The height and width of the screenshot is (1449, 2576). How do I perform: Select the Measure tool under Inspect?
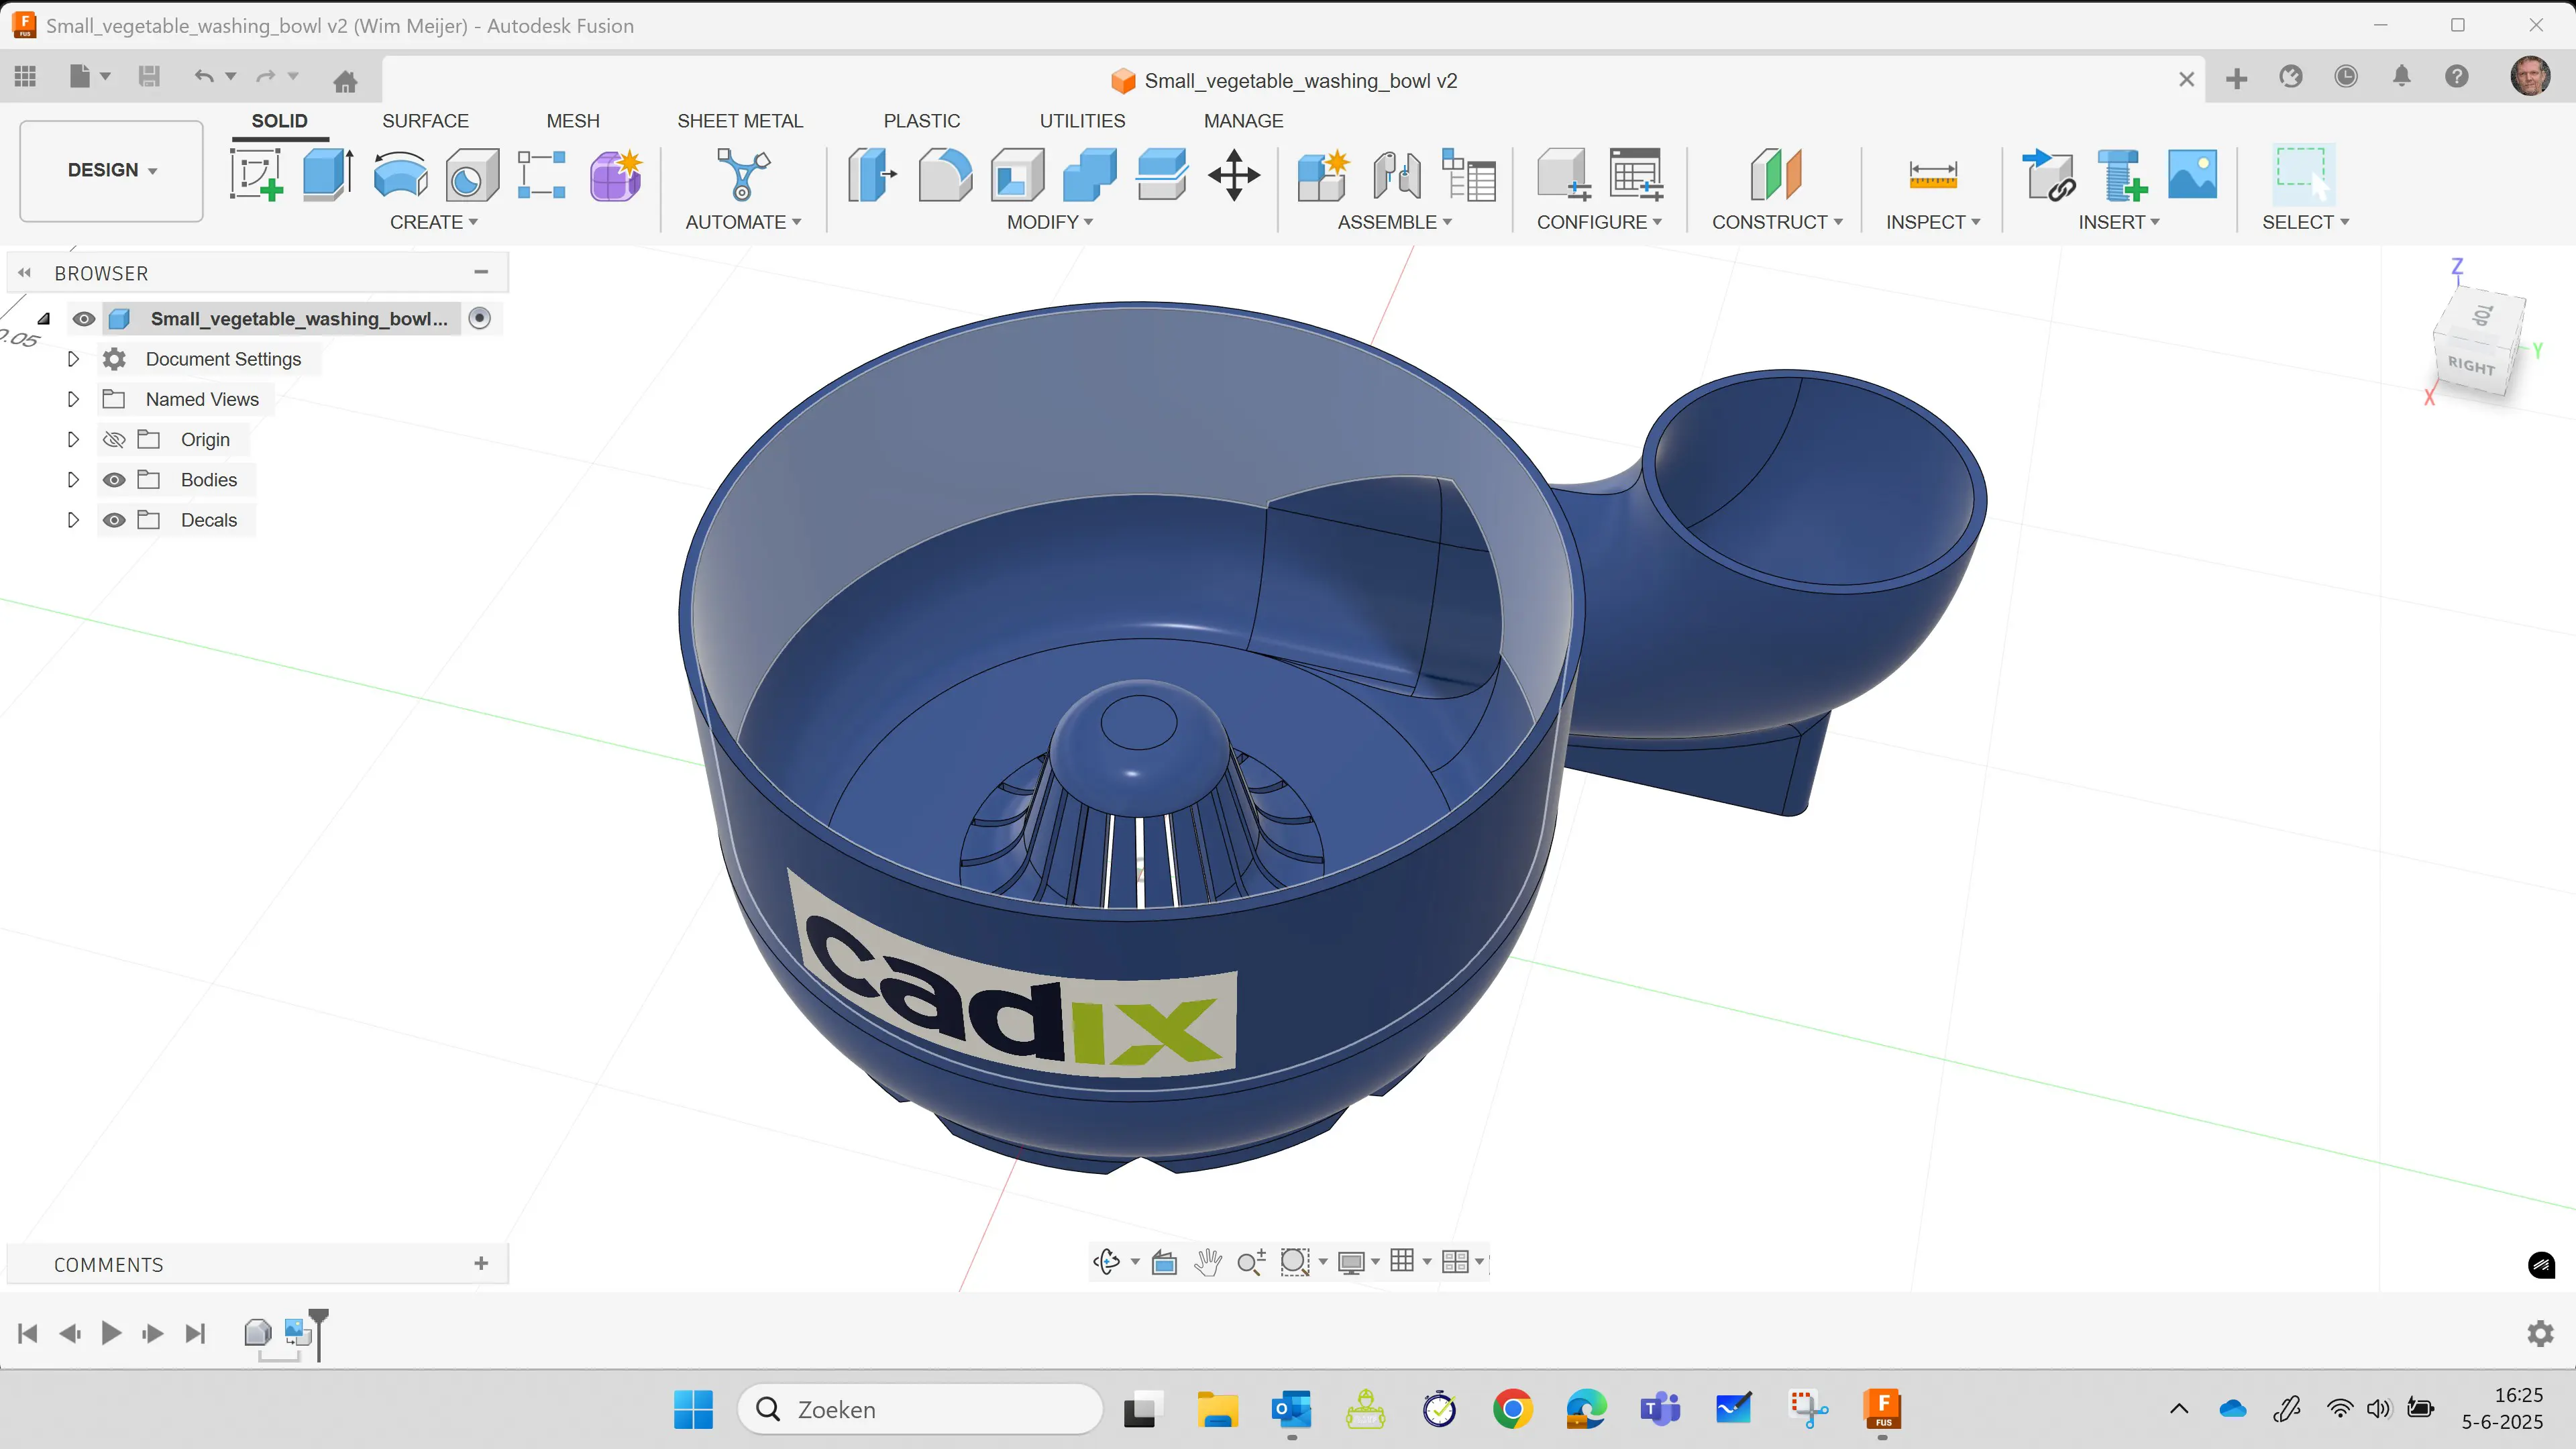point(1932,175)
